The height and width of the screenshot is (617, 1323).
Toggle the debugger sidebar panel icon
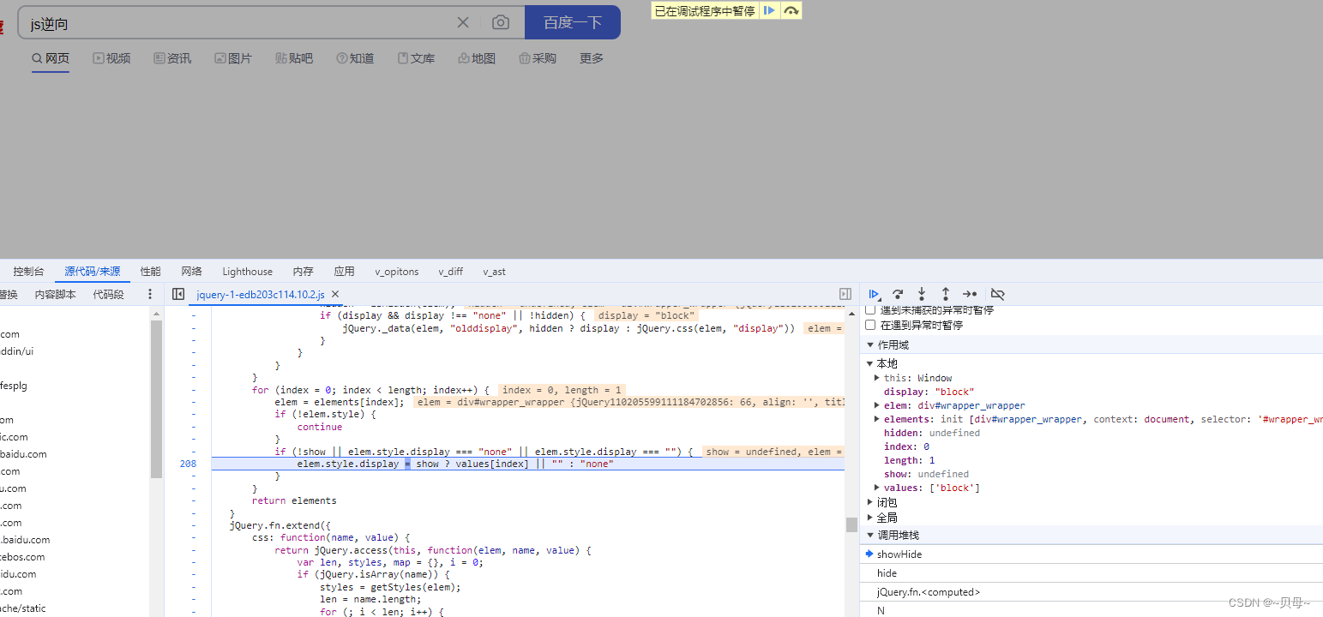click(x=845, y=294)
